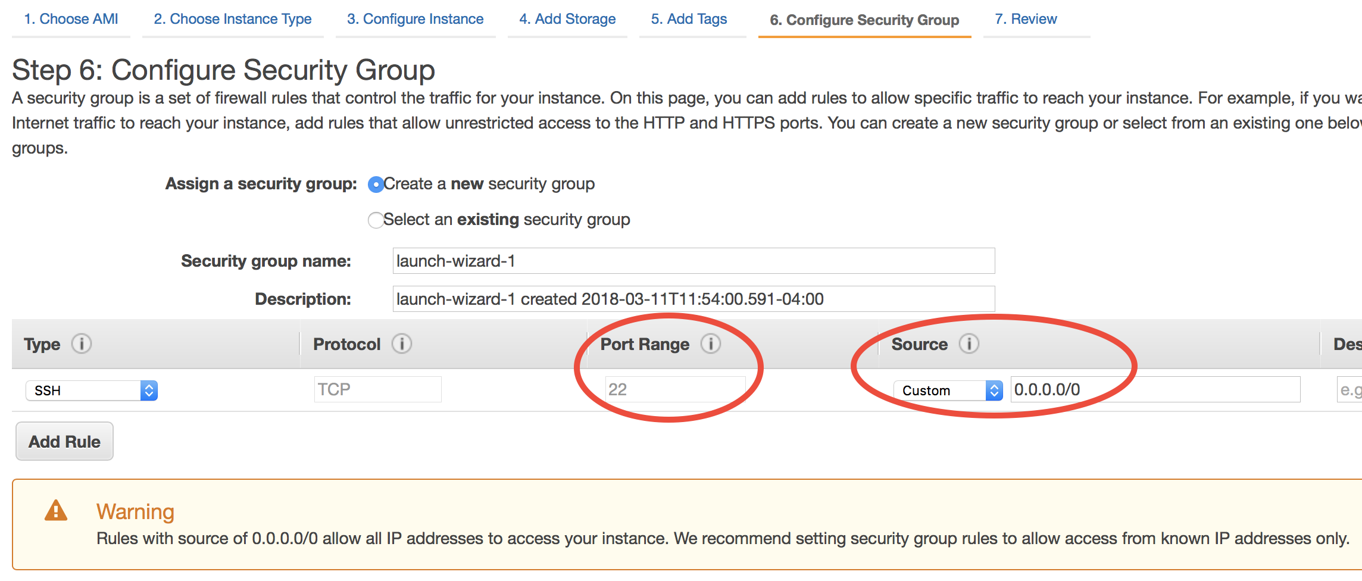This screenshot has width=1362, height=581.
Task: Go to the Choose AMI step
Action: pos(71,19)
